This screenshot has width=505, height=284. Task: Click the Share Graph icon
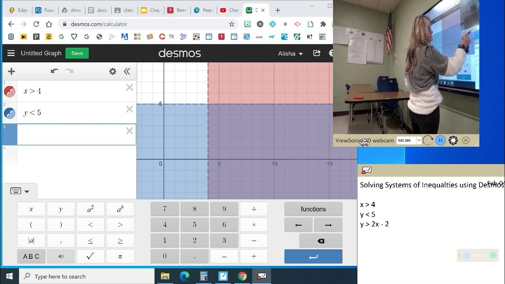tap(317, 53)
